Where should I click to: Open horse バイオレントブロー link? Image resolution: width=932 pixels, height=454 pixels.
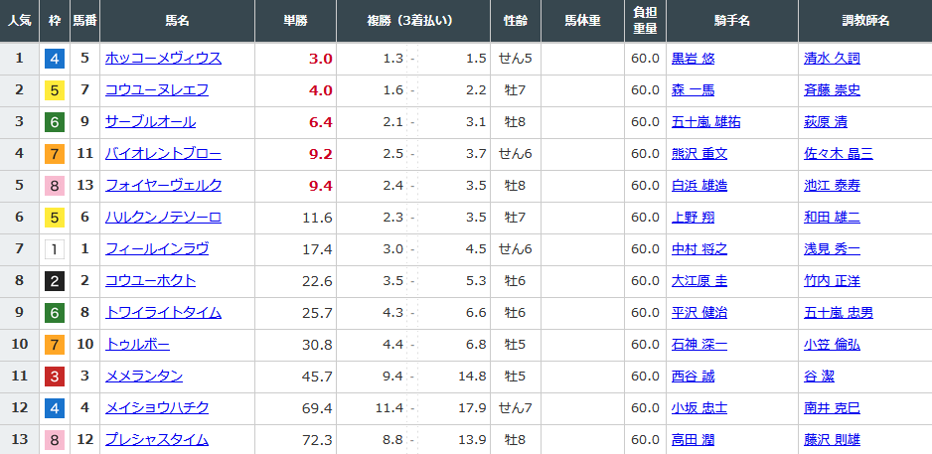click(x=164, y=154)
